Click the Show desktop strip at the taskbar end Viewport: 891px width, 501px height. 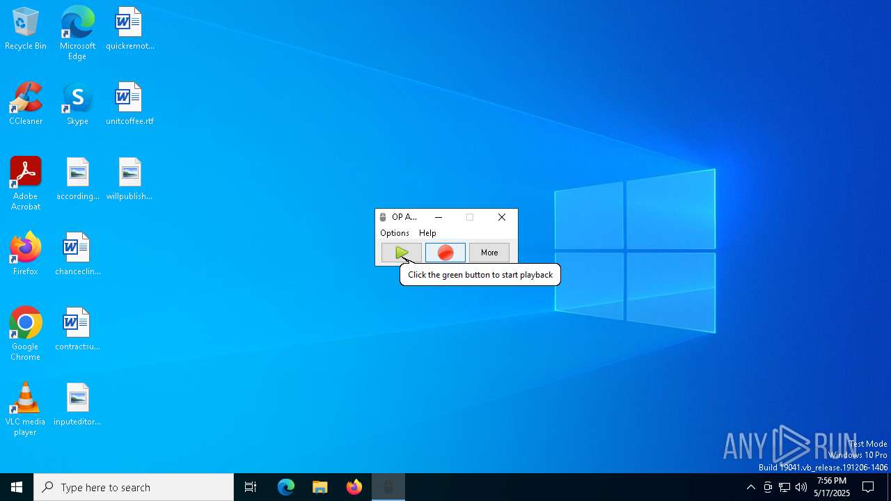[x=889, y=487]
